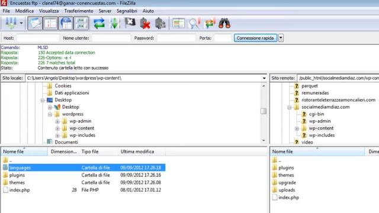
Task: Refresh file and folder lists
Action: coord(99,23)
